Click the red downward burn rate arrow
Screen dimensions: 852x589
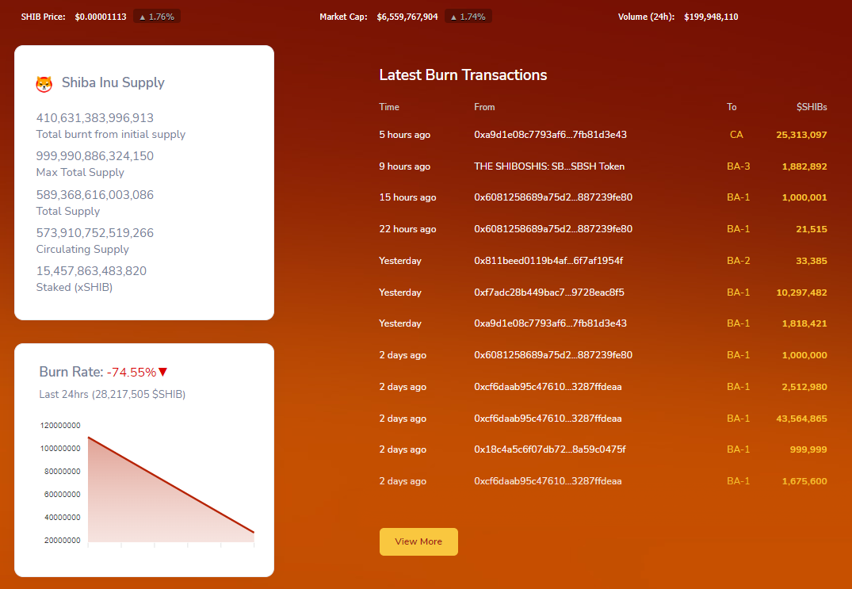coord(163,371)
